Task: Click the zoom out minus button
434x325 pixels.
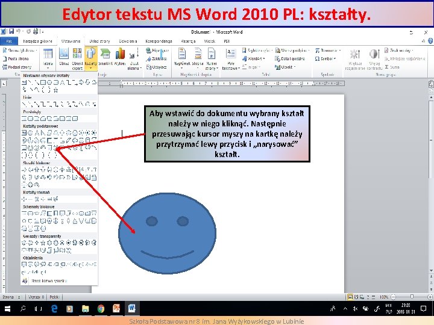Action: point(393,297)
